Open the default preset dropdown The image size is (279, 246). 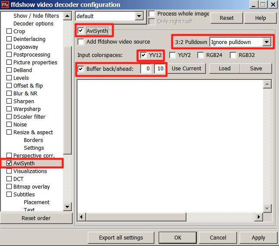point(139,16)
